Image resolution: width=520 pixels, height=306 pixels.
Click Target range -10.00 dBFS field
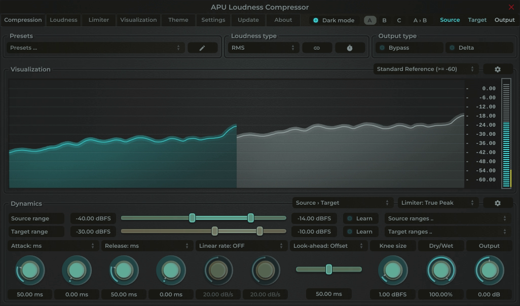click(314, 232)
